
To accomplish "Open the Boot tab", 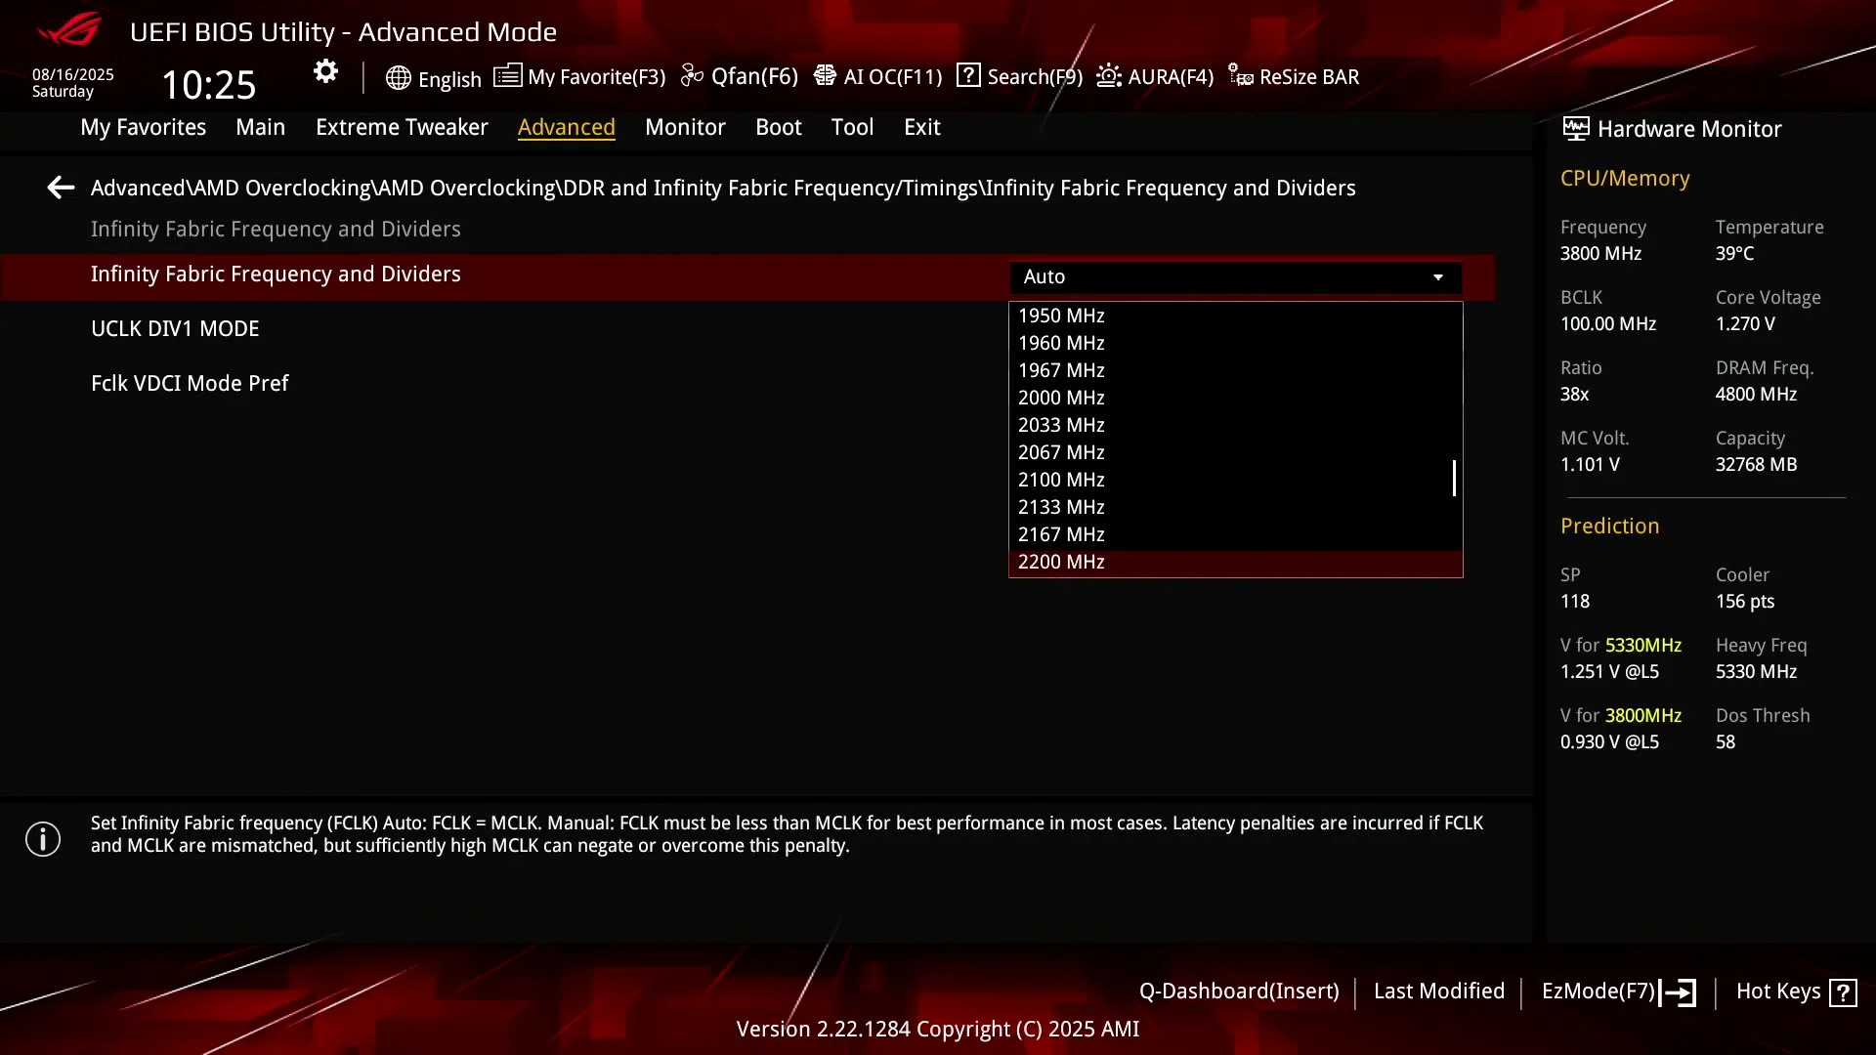I will (x=779, y=127).
